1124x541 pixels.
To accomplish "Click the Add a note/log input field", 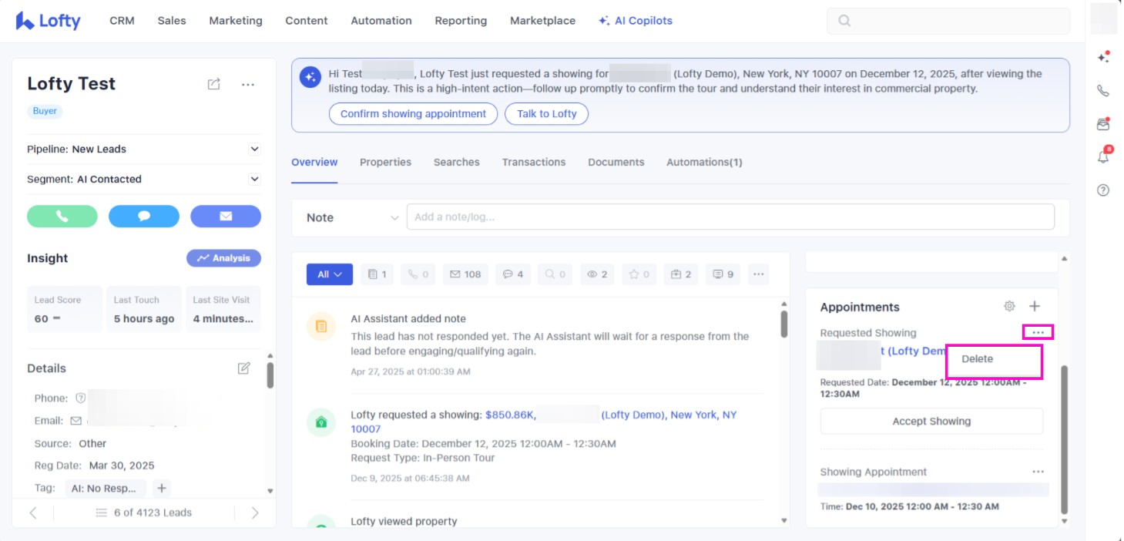I will coord(730,217).
